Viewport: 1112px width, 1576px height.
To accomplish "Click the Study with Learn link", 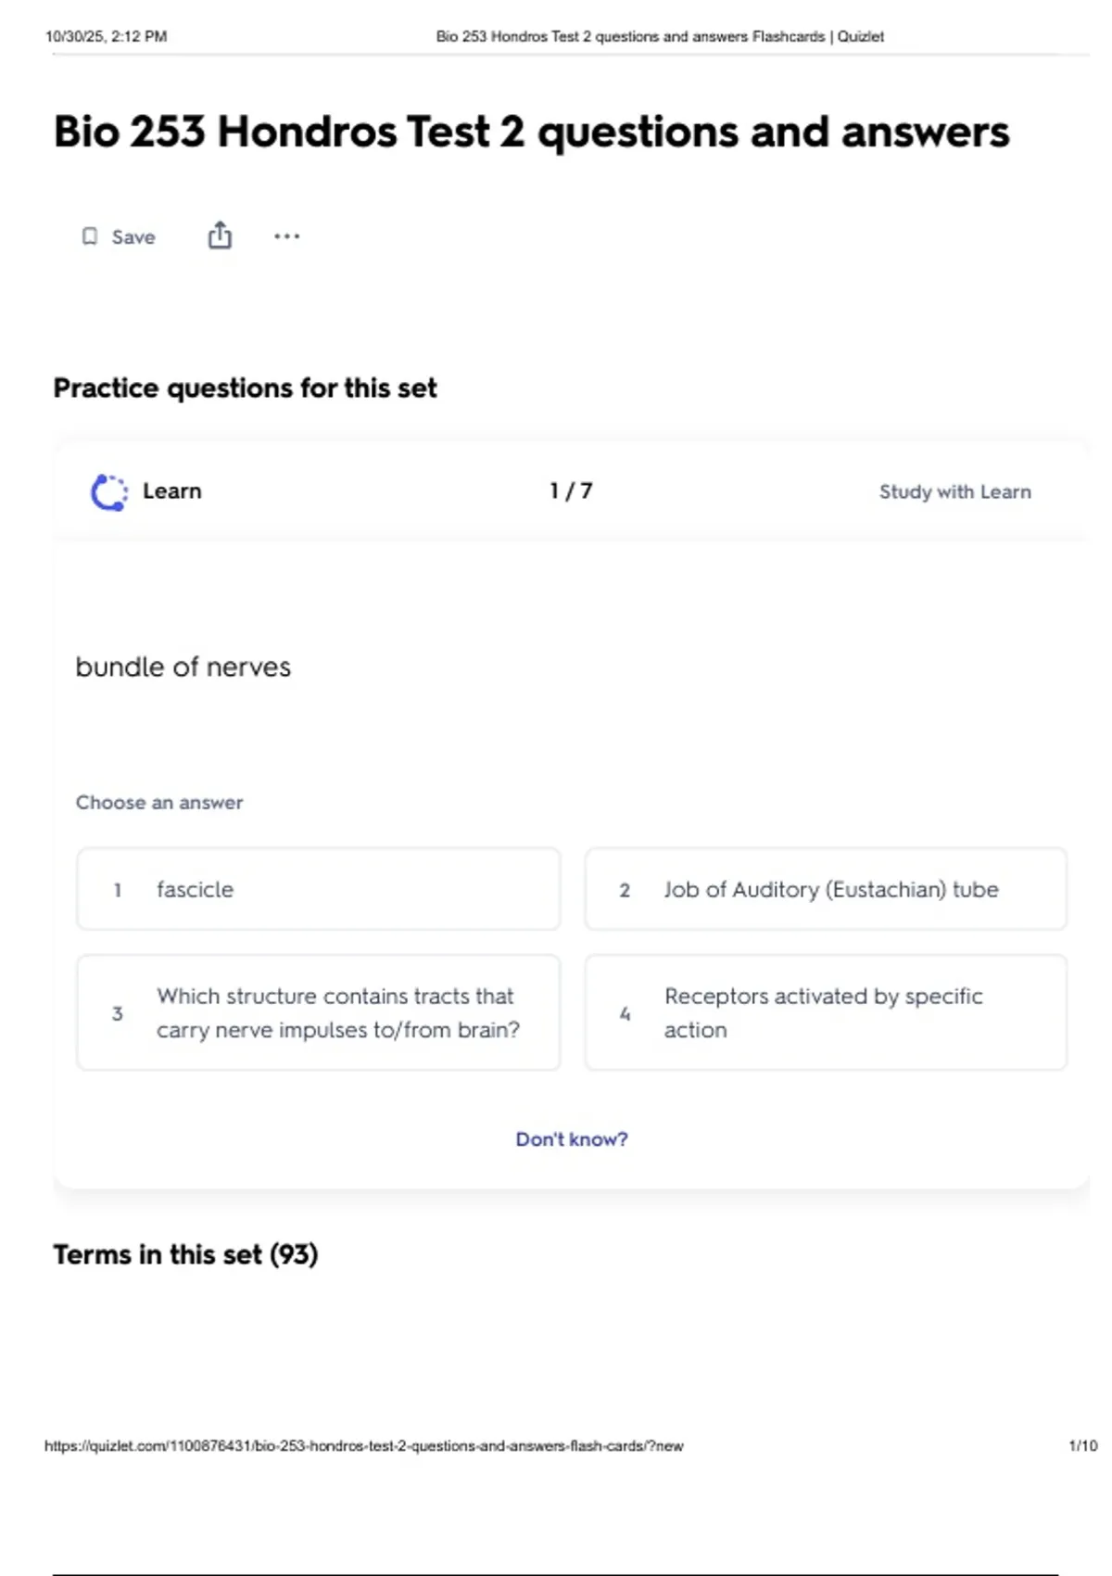I will click(954, 491).
